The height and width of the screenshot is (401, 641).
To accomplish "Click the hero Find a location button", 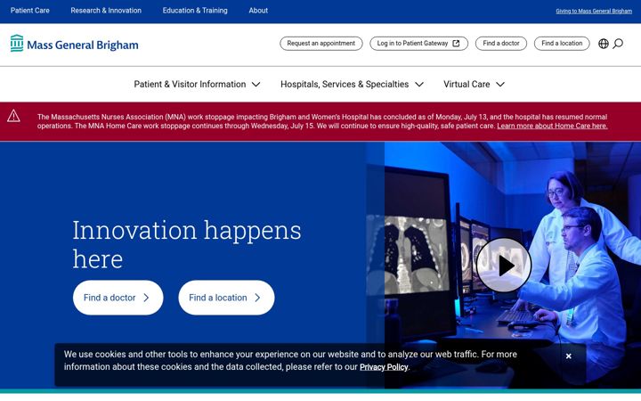I will pos(226,298).
